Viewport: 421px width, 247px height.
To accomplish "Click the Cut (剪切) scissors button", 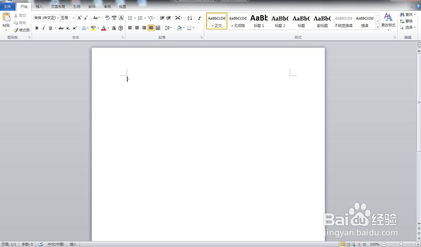I will pos(20,16).
